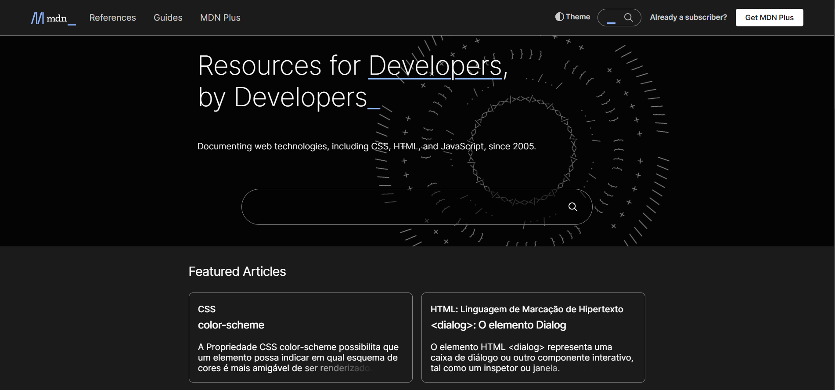Click the 'Documenting web technologies' tagline text

click(x=367, y=146)
